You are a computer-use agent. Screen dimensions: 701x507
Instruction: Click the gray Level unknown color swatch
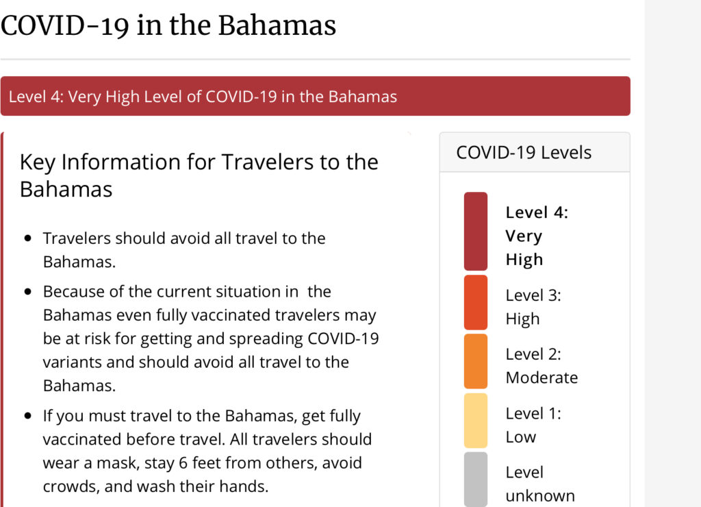(476, 480)
